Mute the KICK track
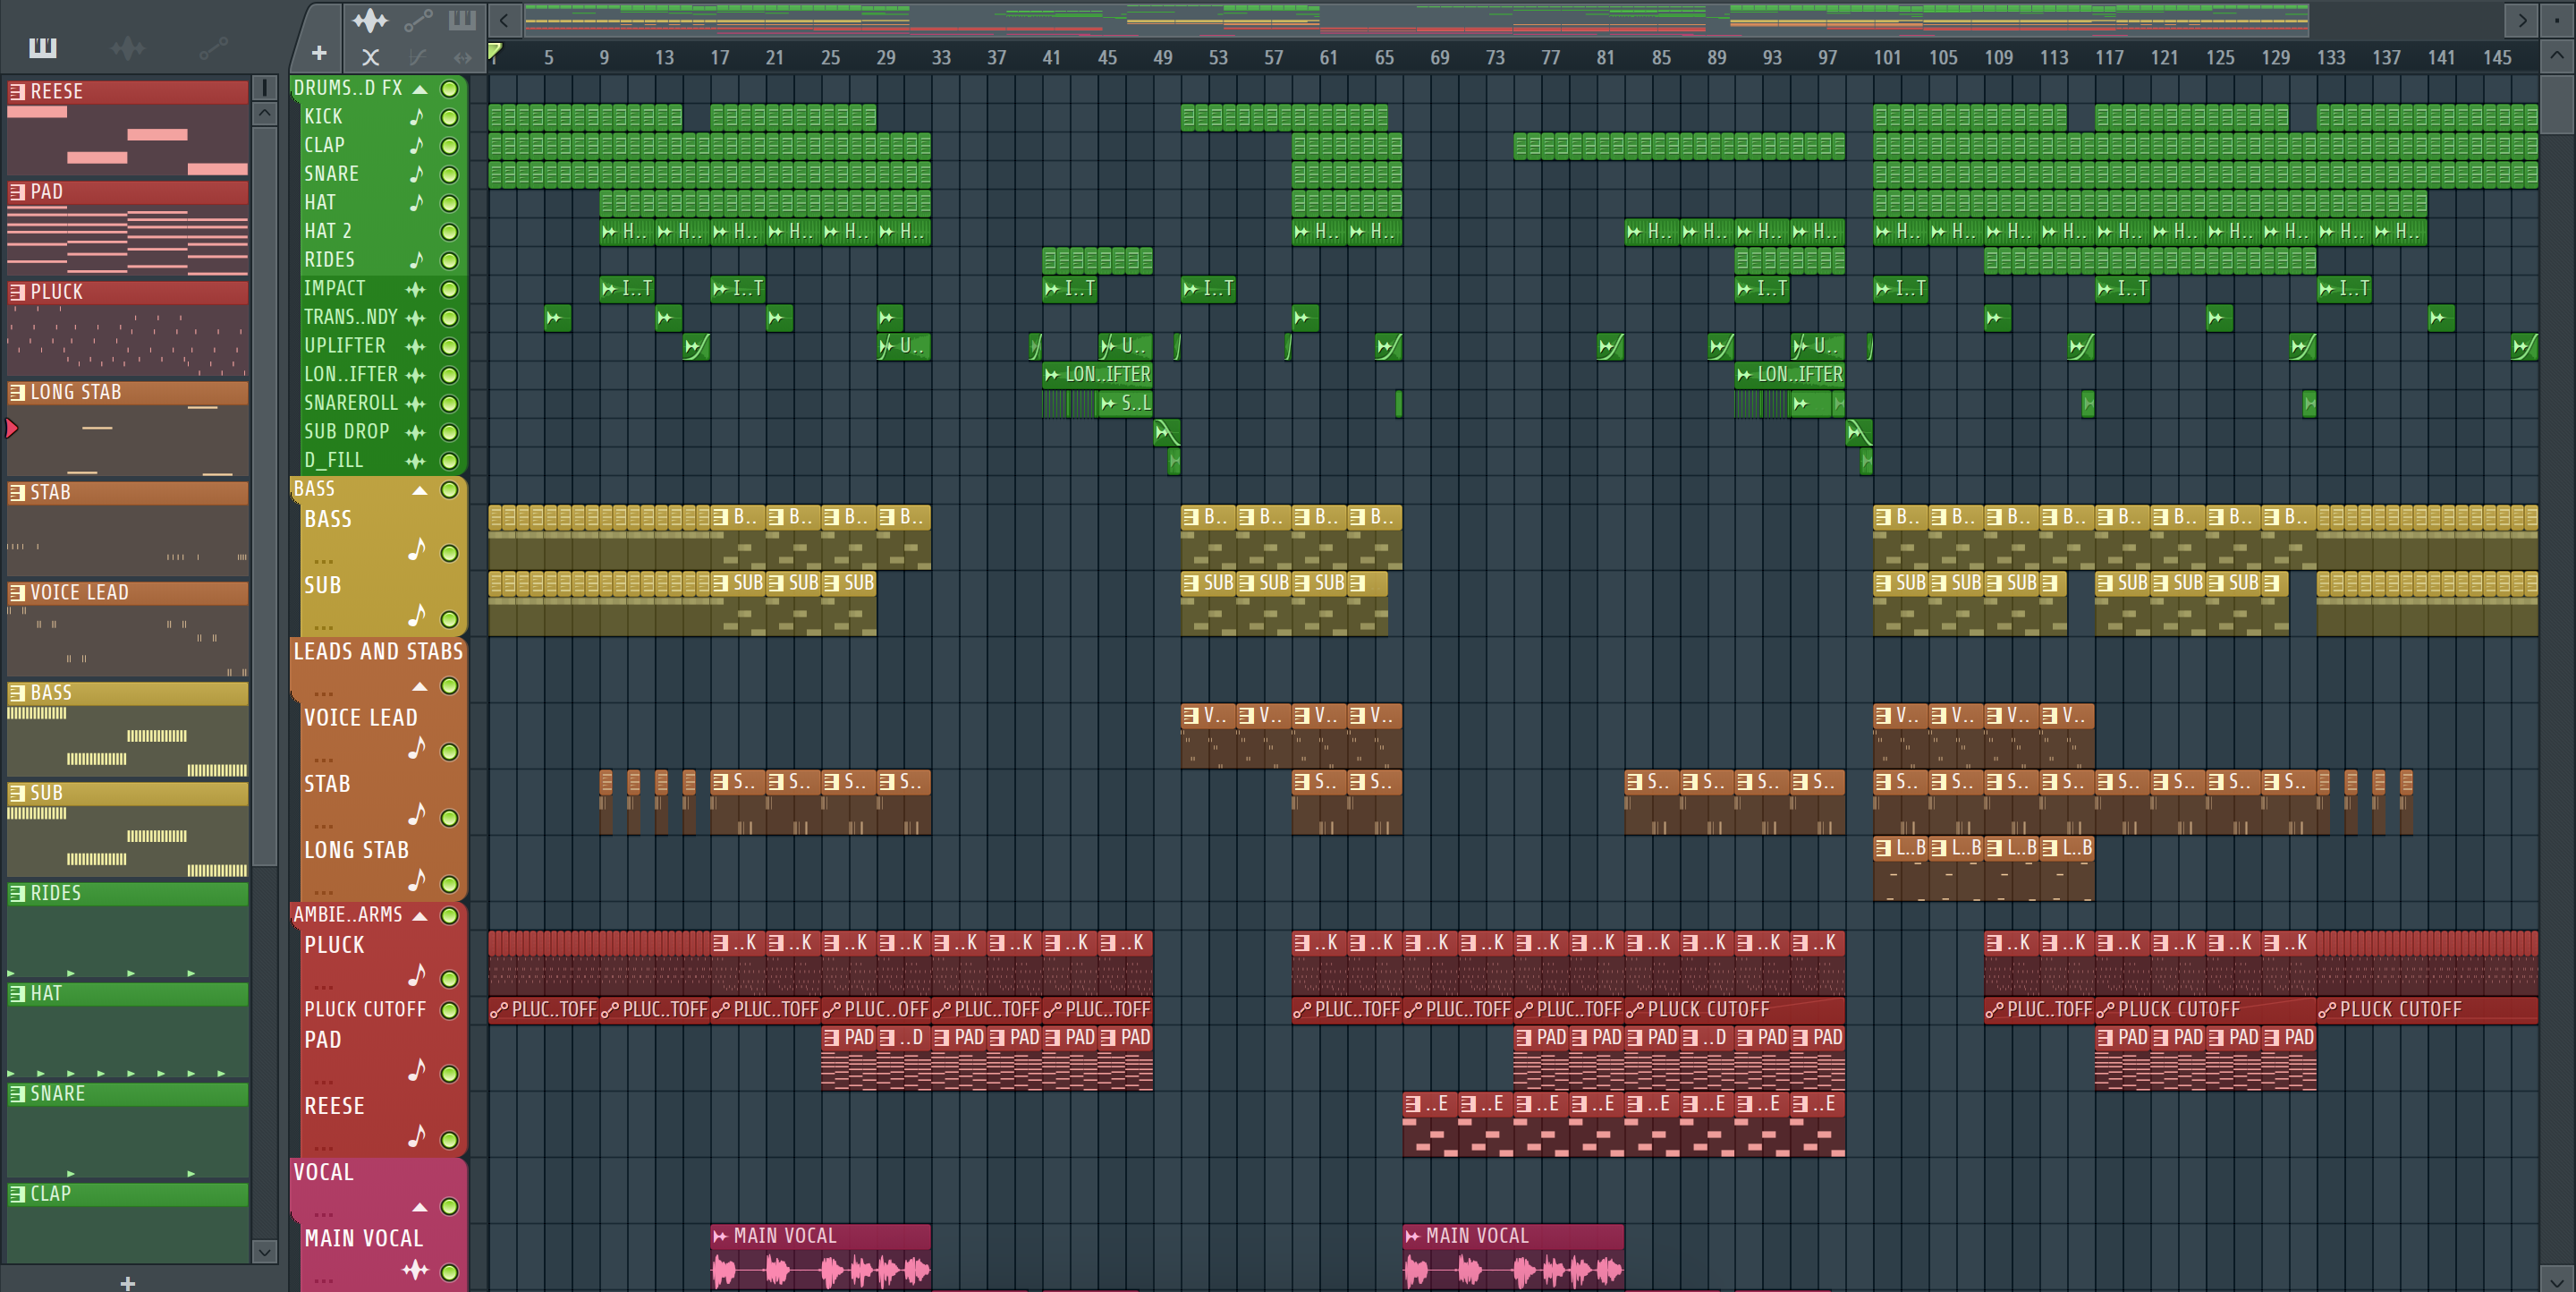The image size is (2576, 1292). click(x=450, y=117)
